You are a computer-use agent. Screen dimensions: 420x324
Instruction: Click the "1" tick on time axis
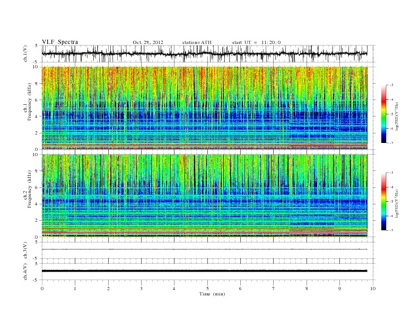click(75, 289)
